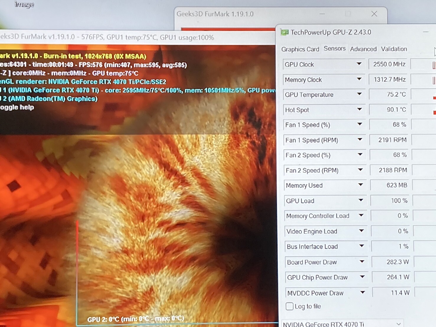Open the Hot Spot sensor dropdown arrow
This screenshot has height=327, width=436.
(359, 109)
